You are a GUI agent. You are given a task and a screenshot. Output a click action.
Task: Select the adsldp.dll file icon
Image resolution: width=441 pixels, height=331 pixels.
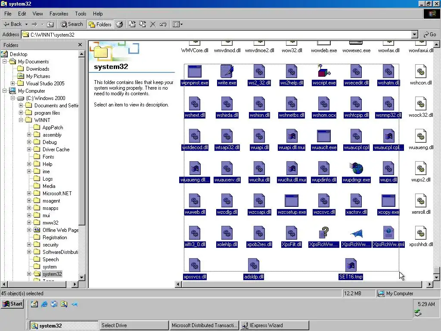click(254, 265)
